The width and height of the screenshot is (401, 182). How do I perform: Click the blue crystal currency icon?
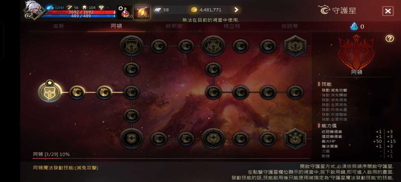[x=354, y=26]
